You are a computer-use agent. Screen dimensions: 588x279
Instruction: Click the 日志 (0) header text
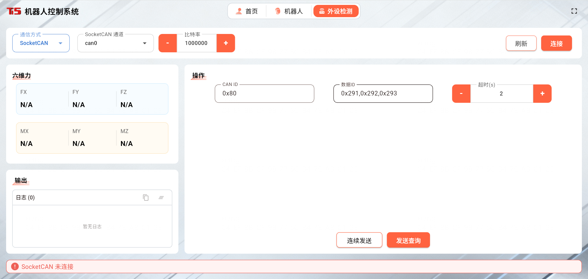[x=25, y=198]
